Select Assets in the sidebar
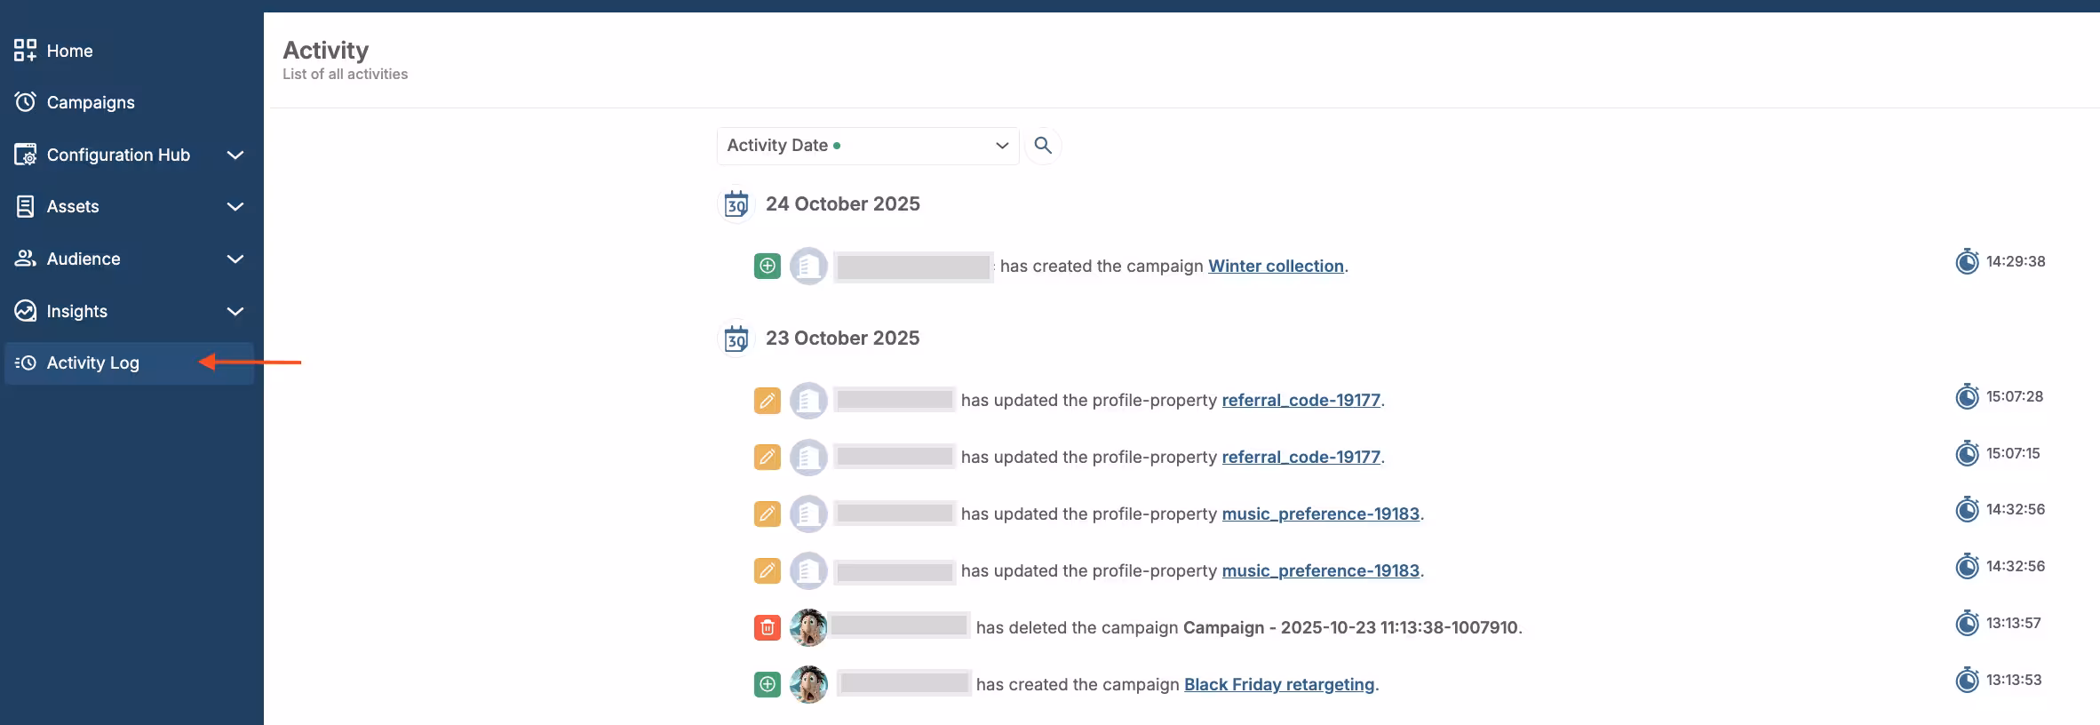The width and height of the screenshot is (2100, 725). tap(129, 206)
